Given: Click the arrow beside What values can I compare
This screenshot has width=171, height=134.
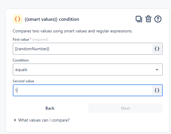Looking at the screenshot, I should pos(15,120).
